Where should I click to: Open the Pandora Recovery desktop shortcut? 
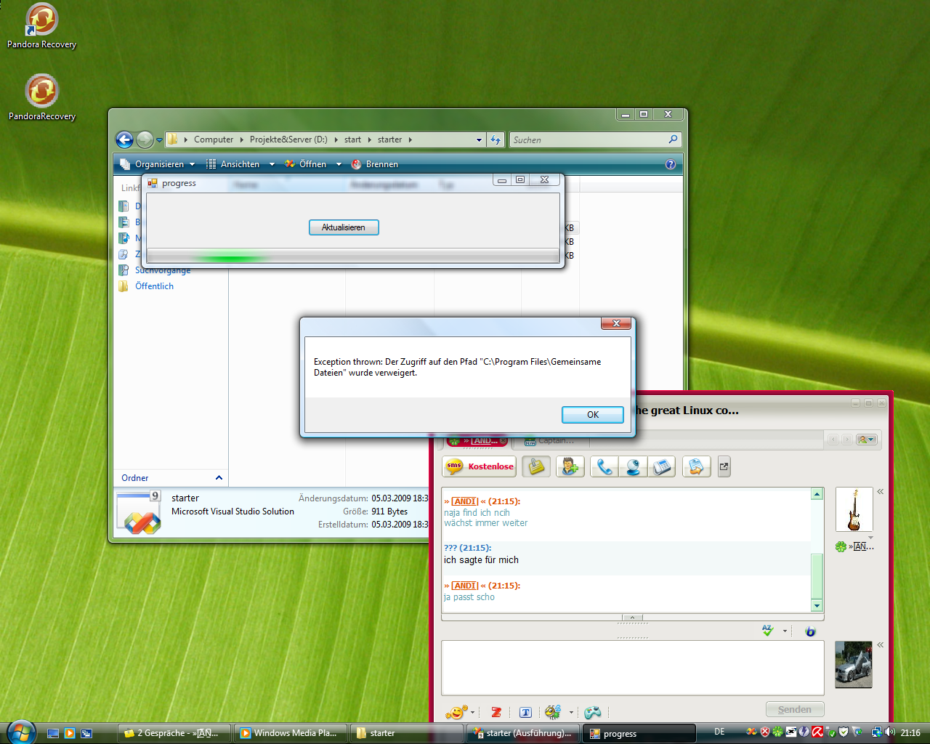click(x=41, y=27)
